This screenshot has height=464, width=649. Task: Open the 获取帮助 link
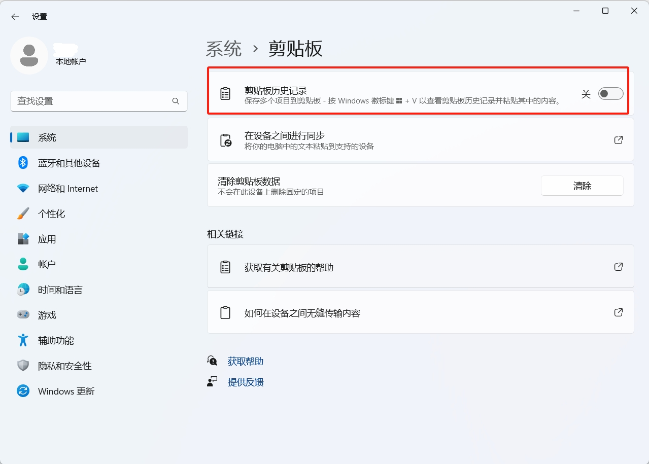point(245,361)
